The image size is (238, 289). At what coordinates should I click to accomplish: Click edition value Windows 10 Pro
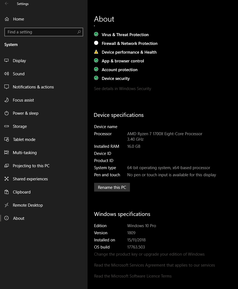coord(141,226)
